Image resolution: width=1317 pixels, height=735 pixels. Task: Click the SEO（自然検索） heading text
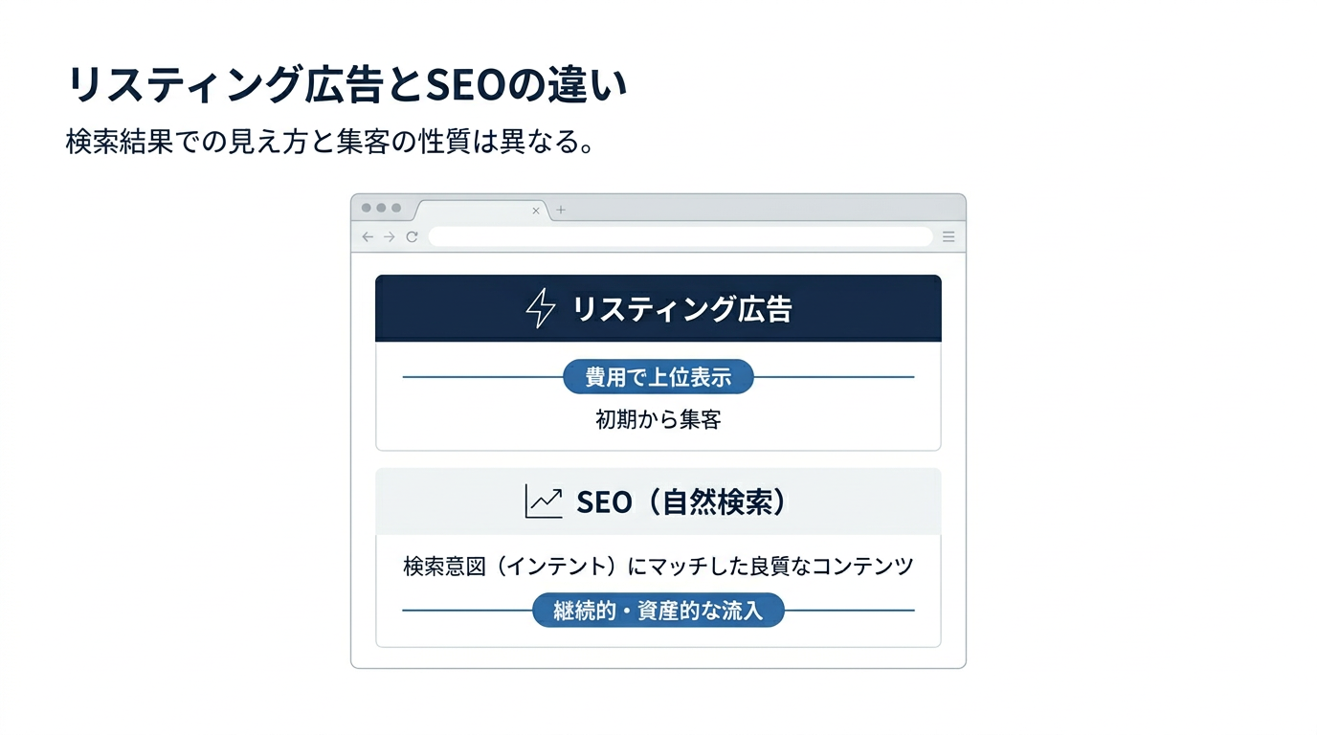tap(681, 501)
